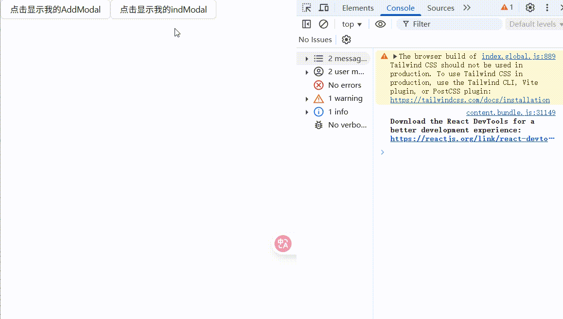
Task: Expand the 2 user messages group
Action: (307, 71)
